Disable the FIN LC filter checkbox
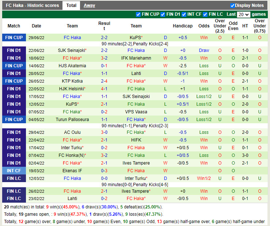The width and height of the screenshot is (270, 226). [205, 14]
